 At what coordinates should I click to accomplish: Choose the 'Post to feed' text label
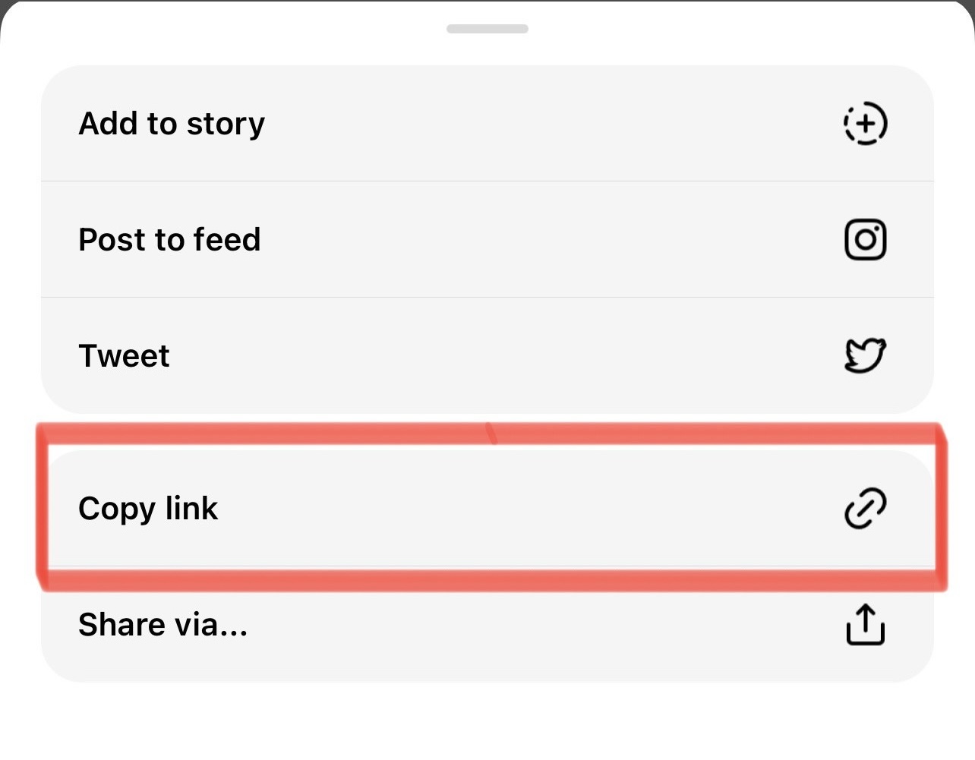click(x=169, y=240)
